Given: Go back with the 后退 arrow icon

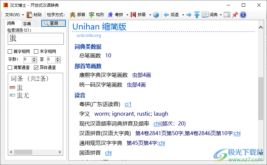Looking at the screenshot, I should tap(166, 15).
